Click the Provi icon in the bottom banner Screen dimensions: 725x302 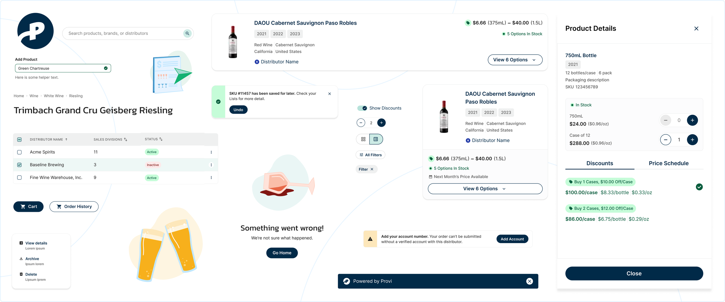347,281
